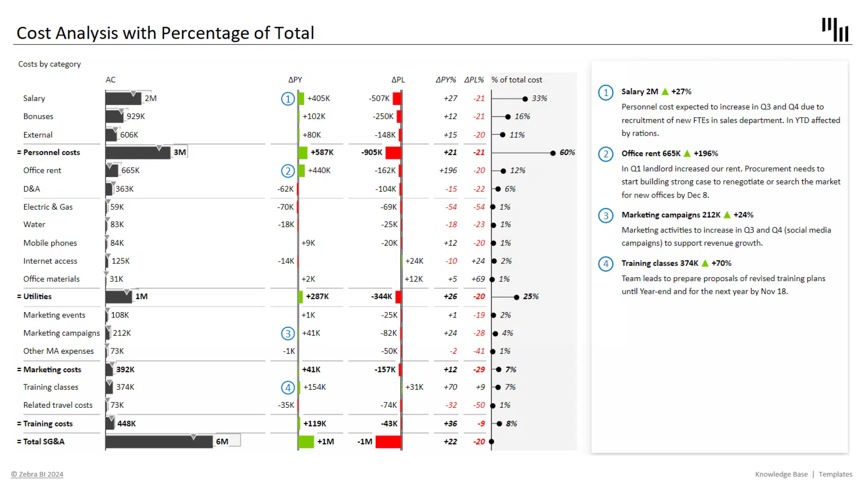Click circled number 3 in comments panel
This screenshot has width=863, height=485.
605,216
